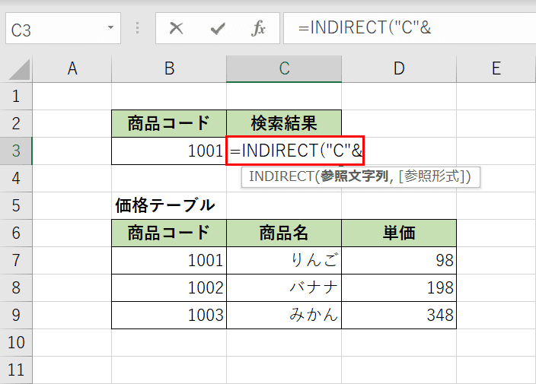Select row 11 header
The height and width of the screenshot is (384, 536).
(16, 370)
